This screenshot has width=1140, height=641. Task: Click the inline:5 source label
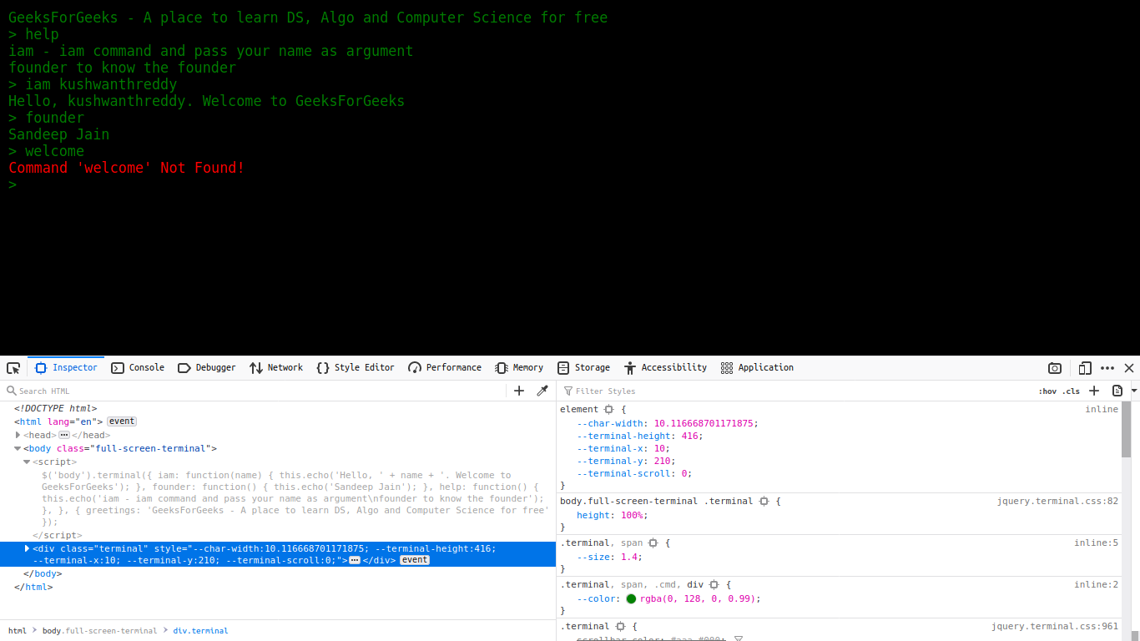click(x=1096, y=543)
